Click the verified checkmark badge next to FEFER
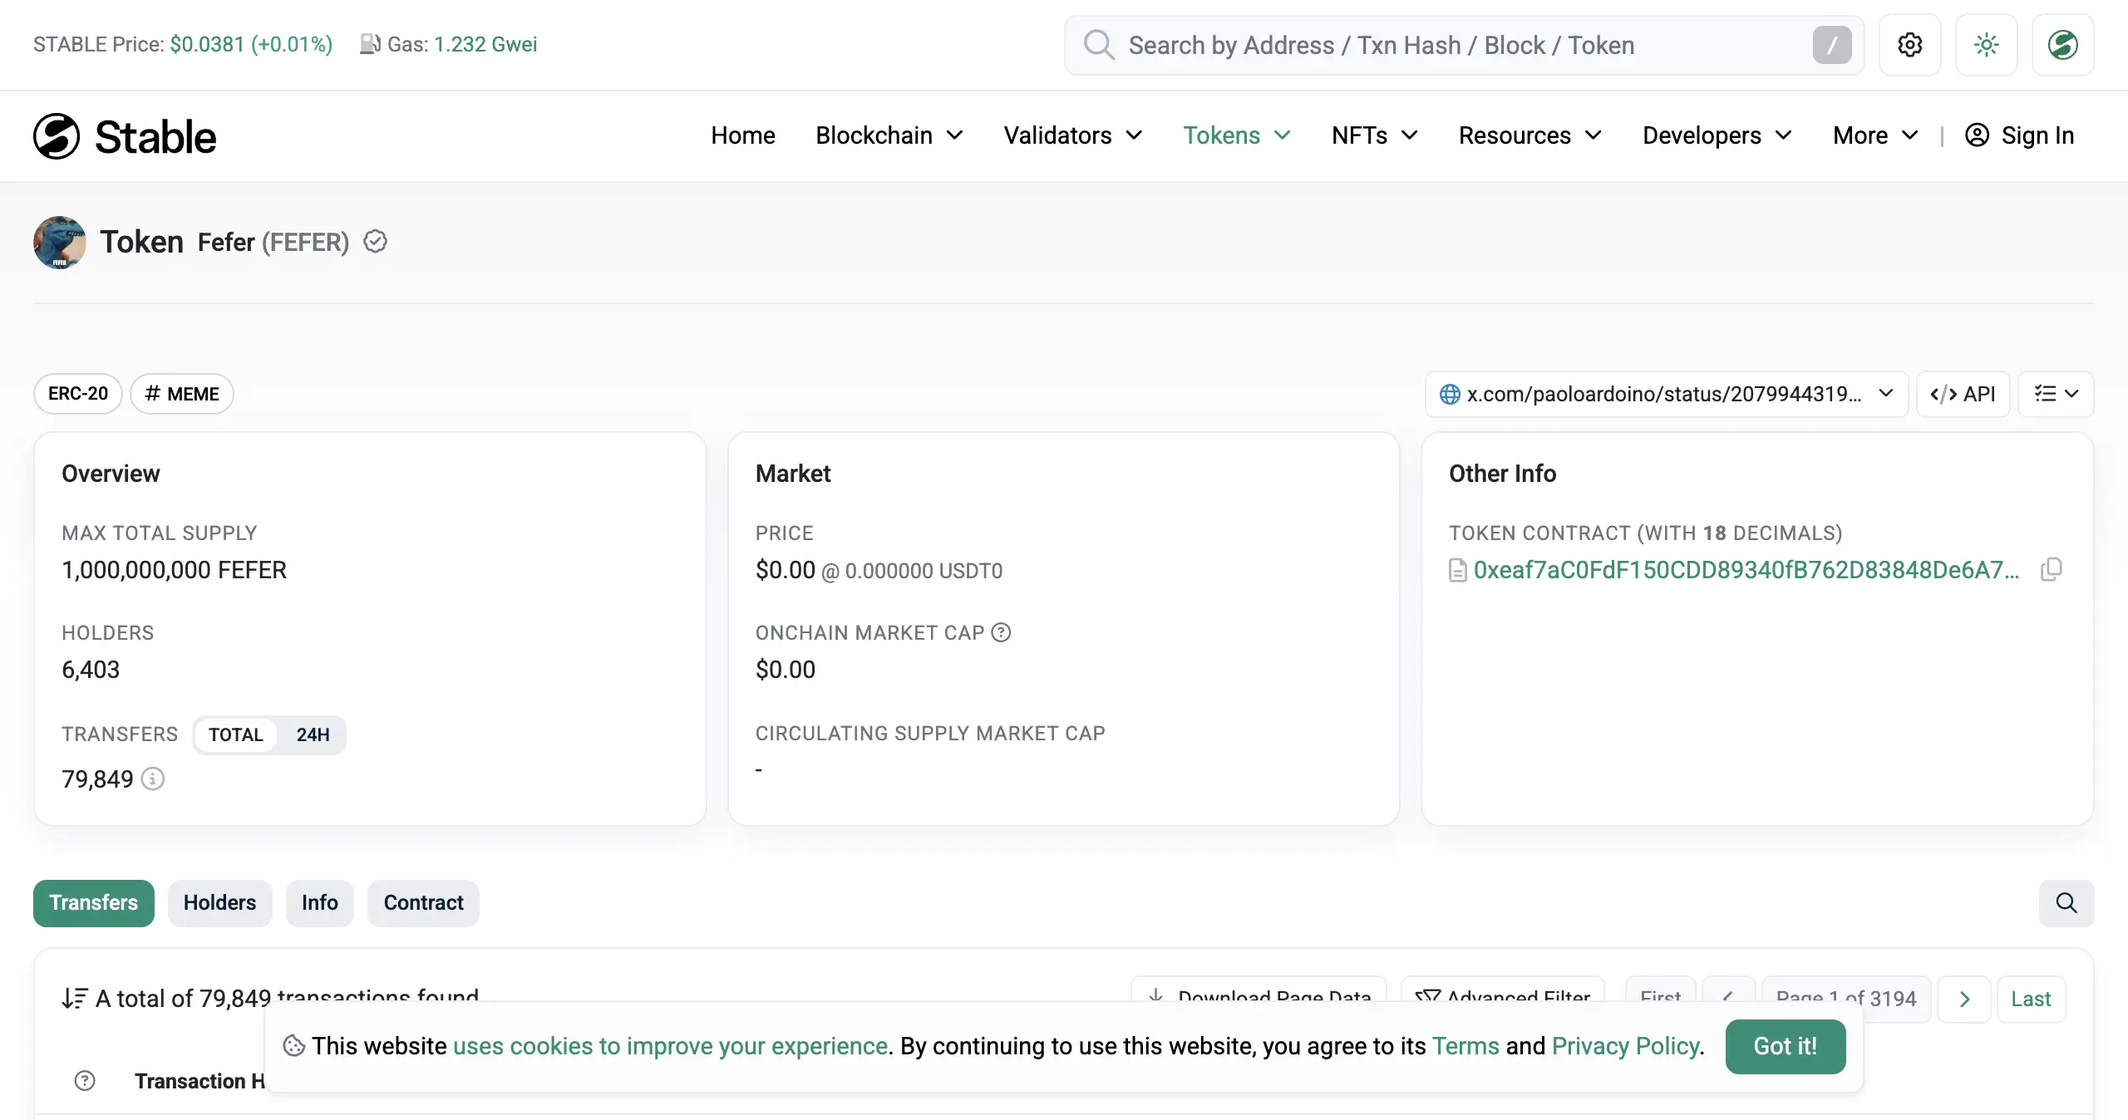Image resolution: width=2128 pixels, height=1120 pixels. (376, 242)
